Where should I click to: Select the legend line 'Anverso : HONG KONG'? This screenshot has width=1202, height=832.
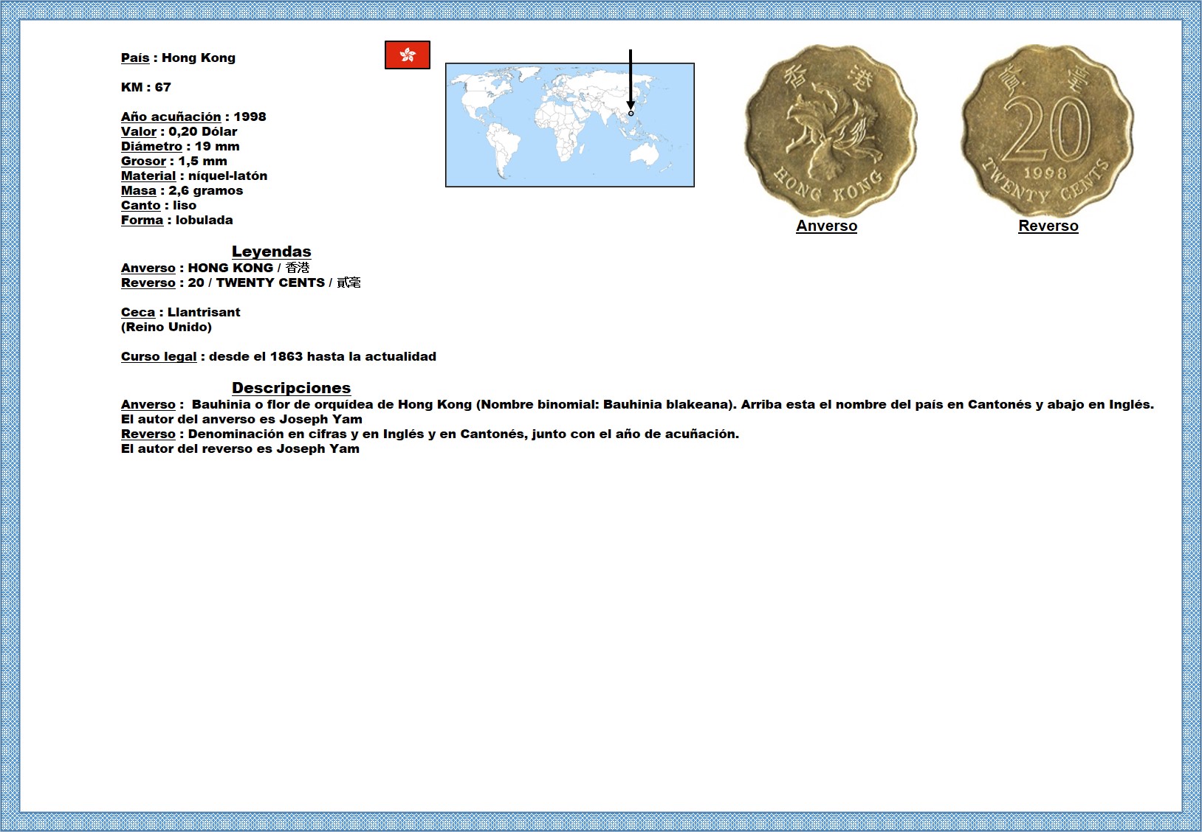216,268
